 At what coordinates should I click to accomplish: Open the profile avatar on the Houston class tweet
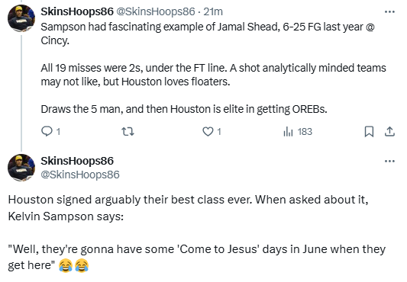pos(21,168)
